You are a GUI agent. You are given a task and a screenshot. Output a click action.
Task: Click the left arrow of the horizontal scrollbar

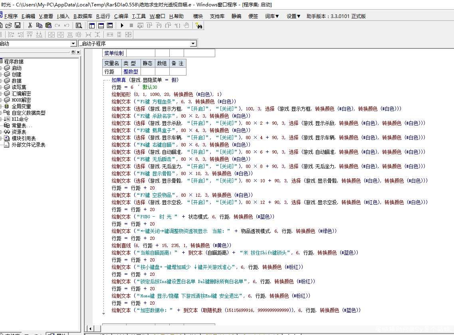click(x=90, y=329)
